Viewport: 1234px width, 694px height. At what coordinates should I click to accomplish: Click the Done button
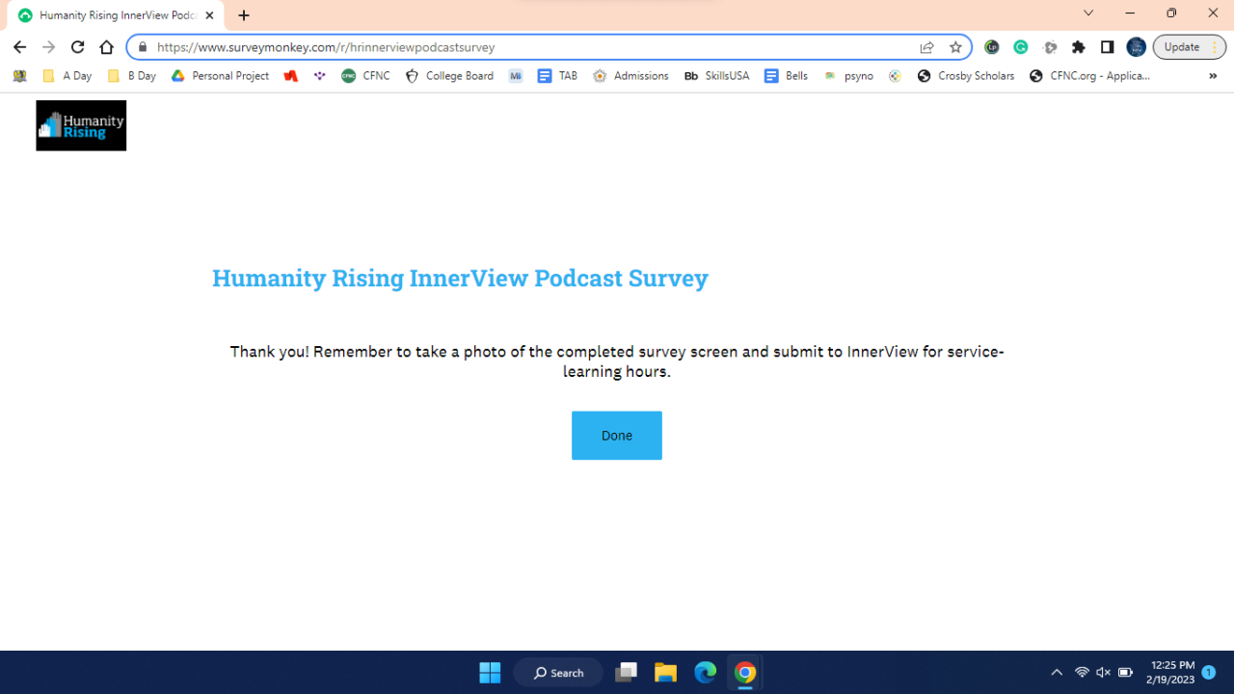point(617,436)
